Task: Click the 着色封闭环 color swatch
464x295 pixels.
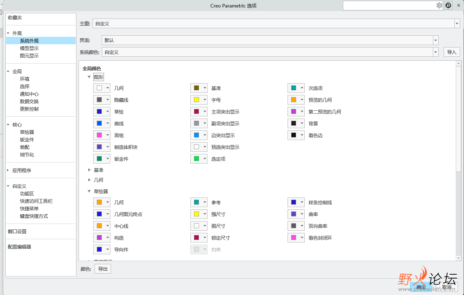Action: pos(294,237)
